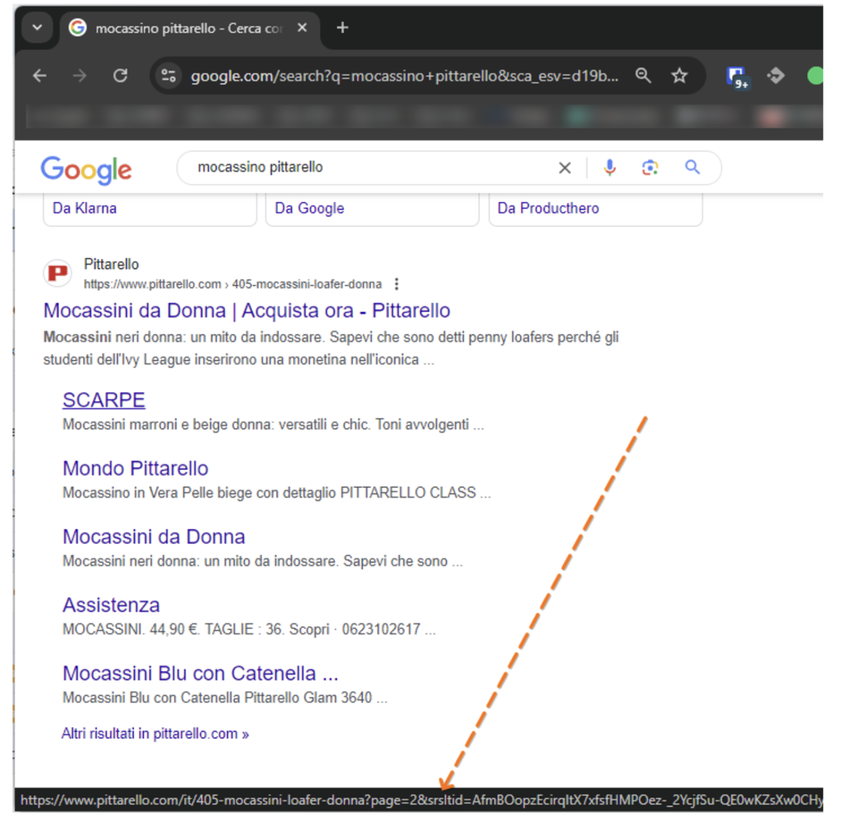The image size is (848, 823).
Task: Open Mocassini da Donna Acquista ora result
Action: click(247, 310)
